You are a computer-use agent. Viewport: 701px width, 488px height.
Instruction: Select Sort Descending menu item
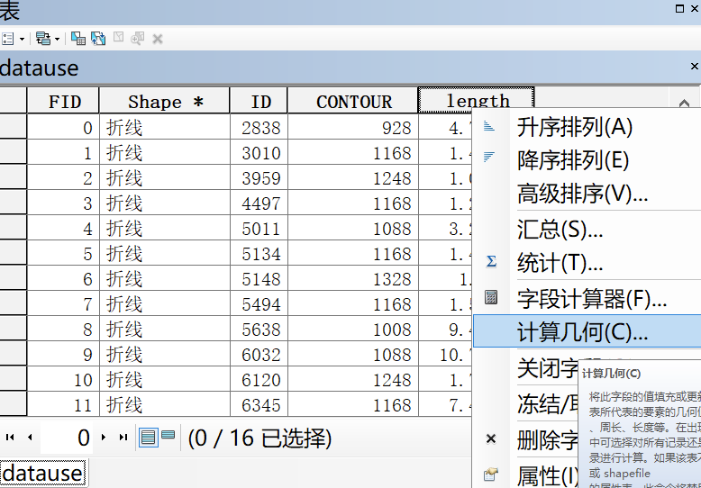587,160
